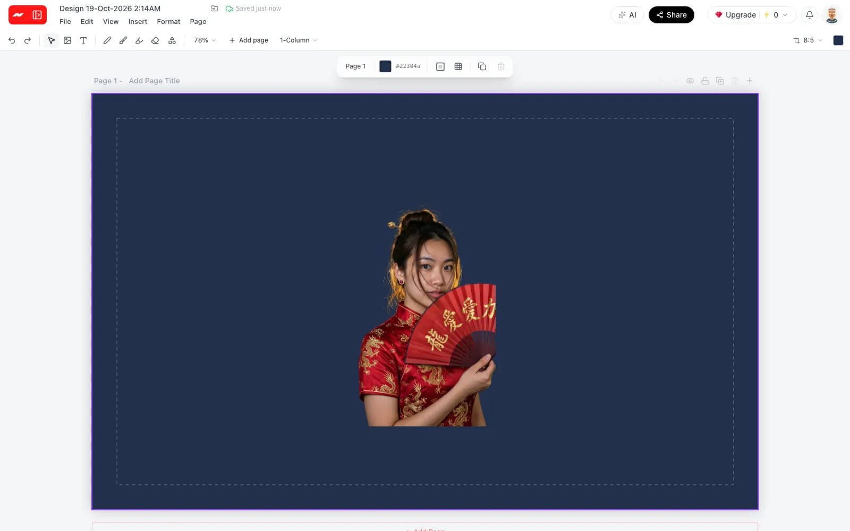Duplicate page from floating page toolbar

pyautogui.click(x=482, y=66)
